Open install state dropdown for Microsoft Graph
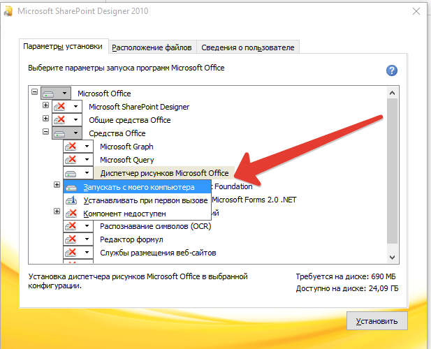431x349 pixels. [78, 147]
